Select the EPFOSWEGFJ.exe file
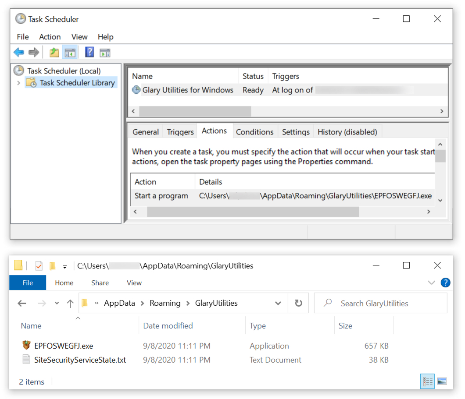This screenshot has width=465, height=399. [64, 346]
